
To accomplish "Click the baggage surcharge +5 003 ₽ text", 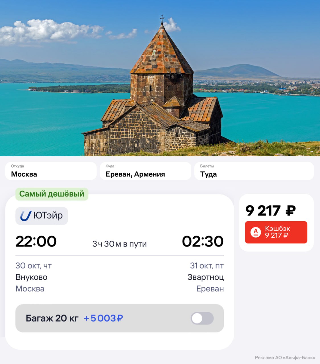I will pos(103,318).
